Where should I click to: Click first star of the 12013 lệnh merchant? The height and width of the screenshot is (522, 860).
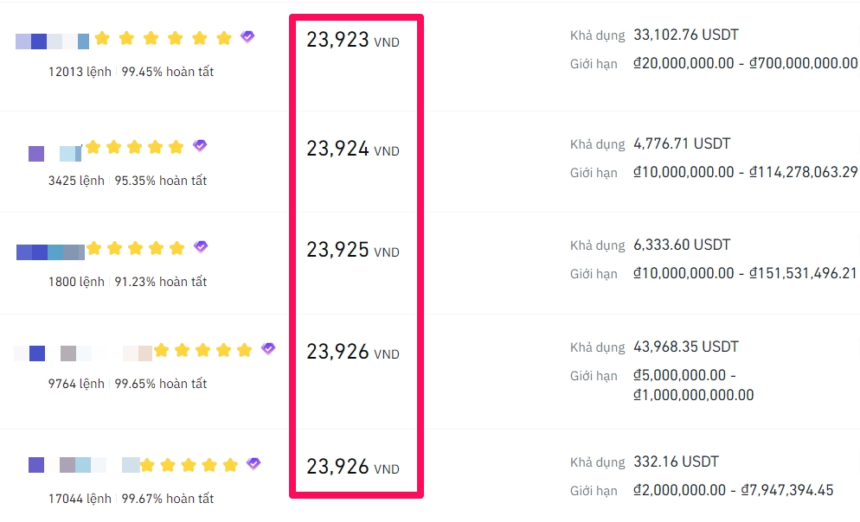click(x=102, y=38)
